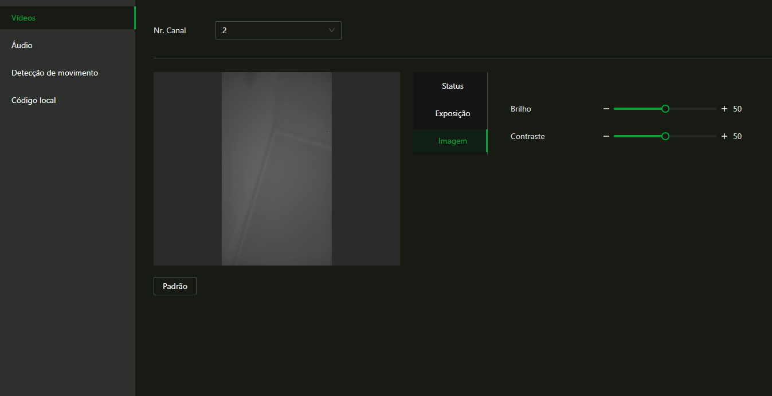Open the Nr. Canal dropdown
This screenshot has height=396, width=772.
tap(279, 30)
